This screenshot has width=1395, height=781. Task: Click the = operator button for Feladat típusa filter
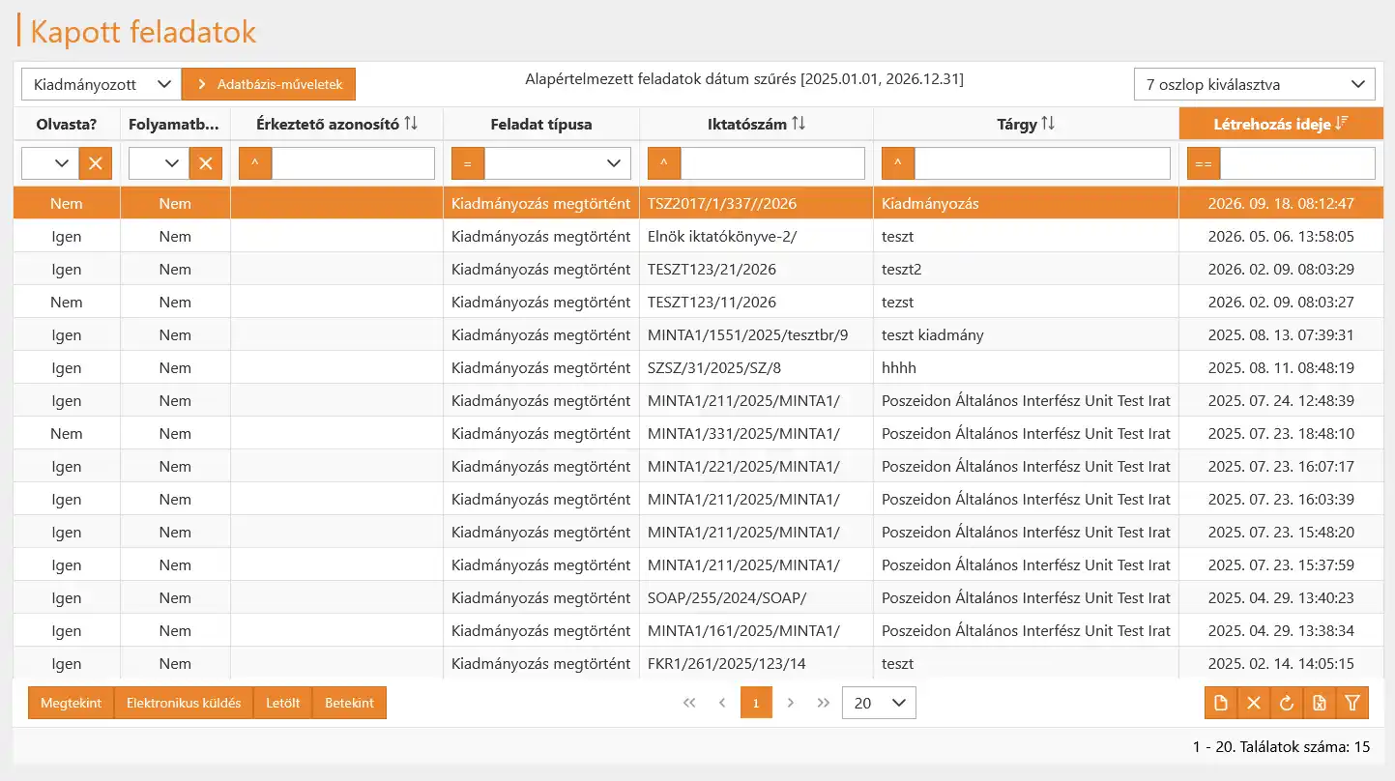[x=468, y=163]
